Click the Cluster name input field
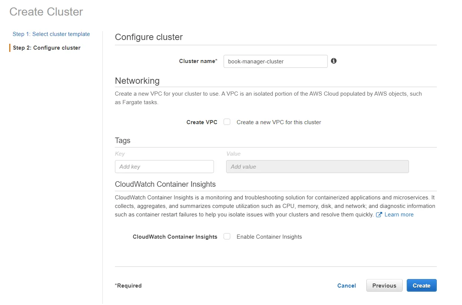The height and width of the screenshot is (305, 462). coord(275,61)
